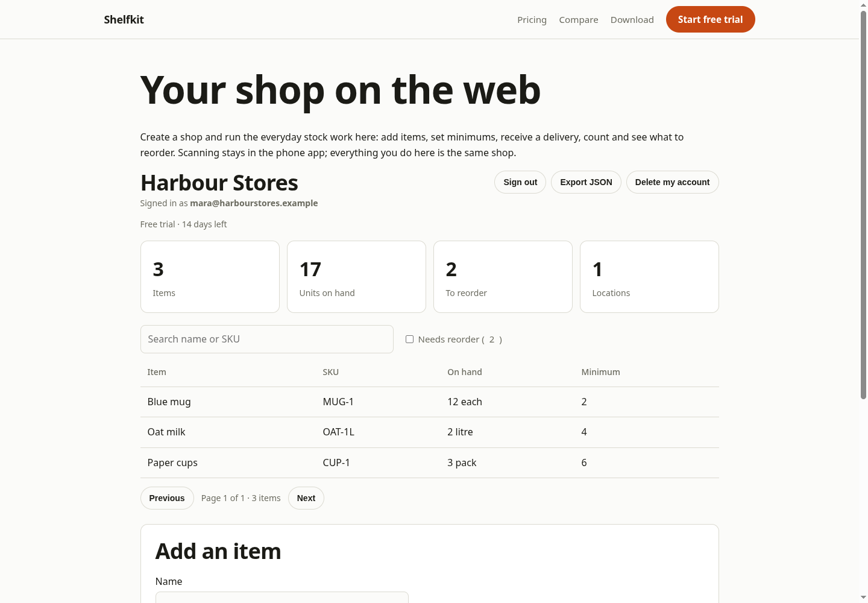Click the On hand column header
The height and width of the screenshot is (603, 868).
coord(465,372)
